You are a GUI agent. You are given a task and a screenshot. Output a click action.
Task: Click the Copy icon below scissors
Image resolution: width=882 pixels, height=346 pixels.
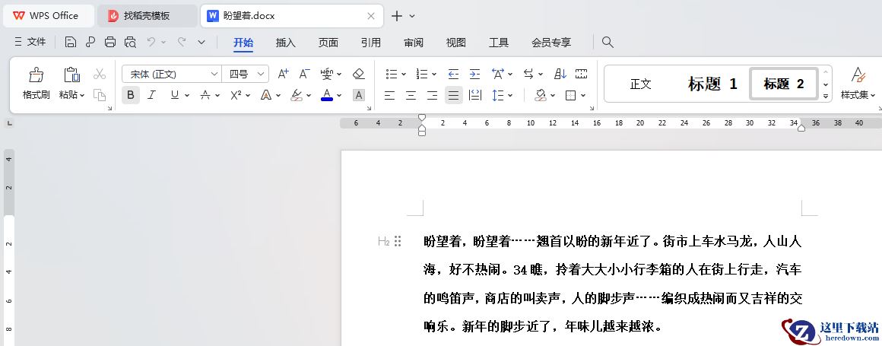[x=100, y=95]
